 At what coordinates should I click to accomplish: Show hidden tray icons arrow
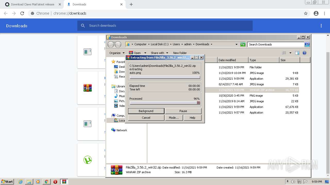click(287, 181)
